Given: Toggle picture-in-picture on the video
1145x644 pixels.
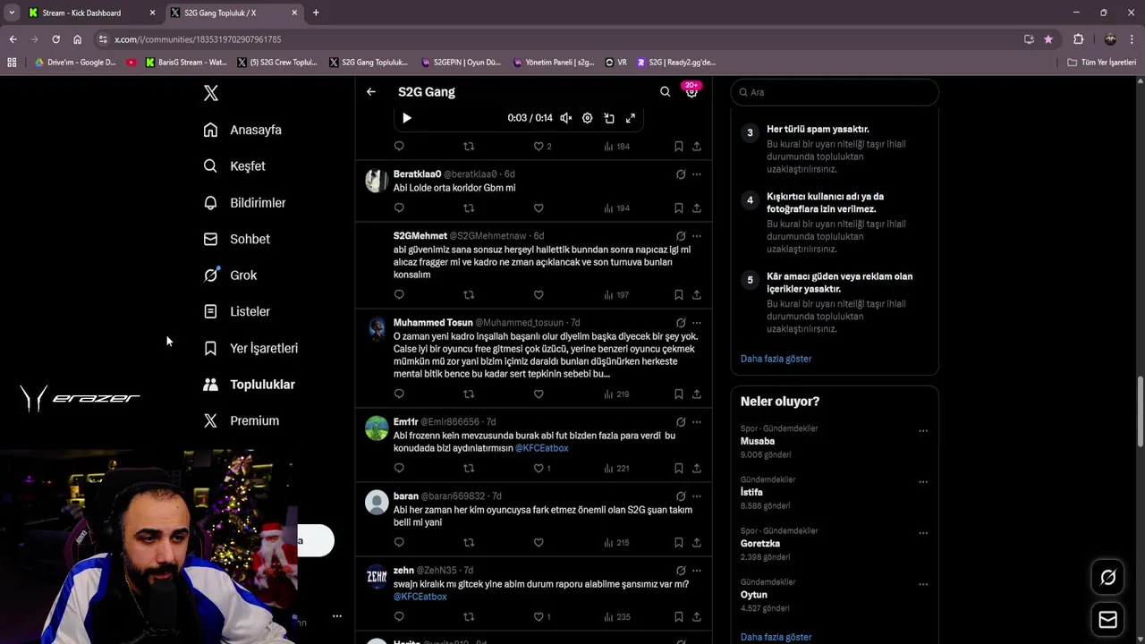Looking at the screenshot, I should (609, 118).
